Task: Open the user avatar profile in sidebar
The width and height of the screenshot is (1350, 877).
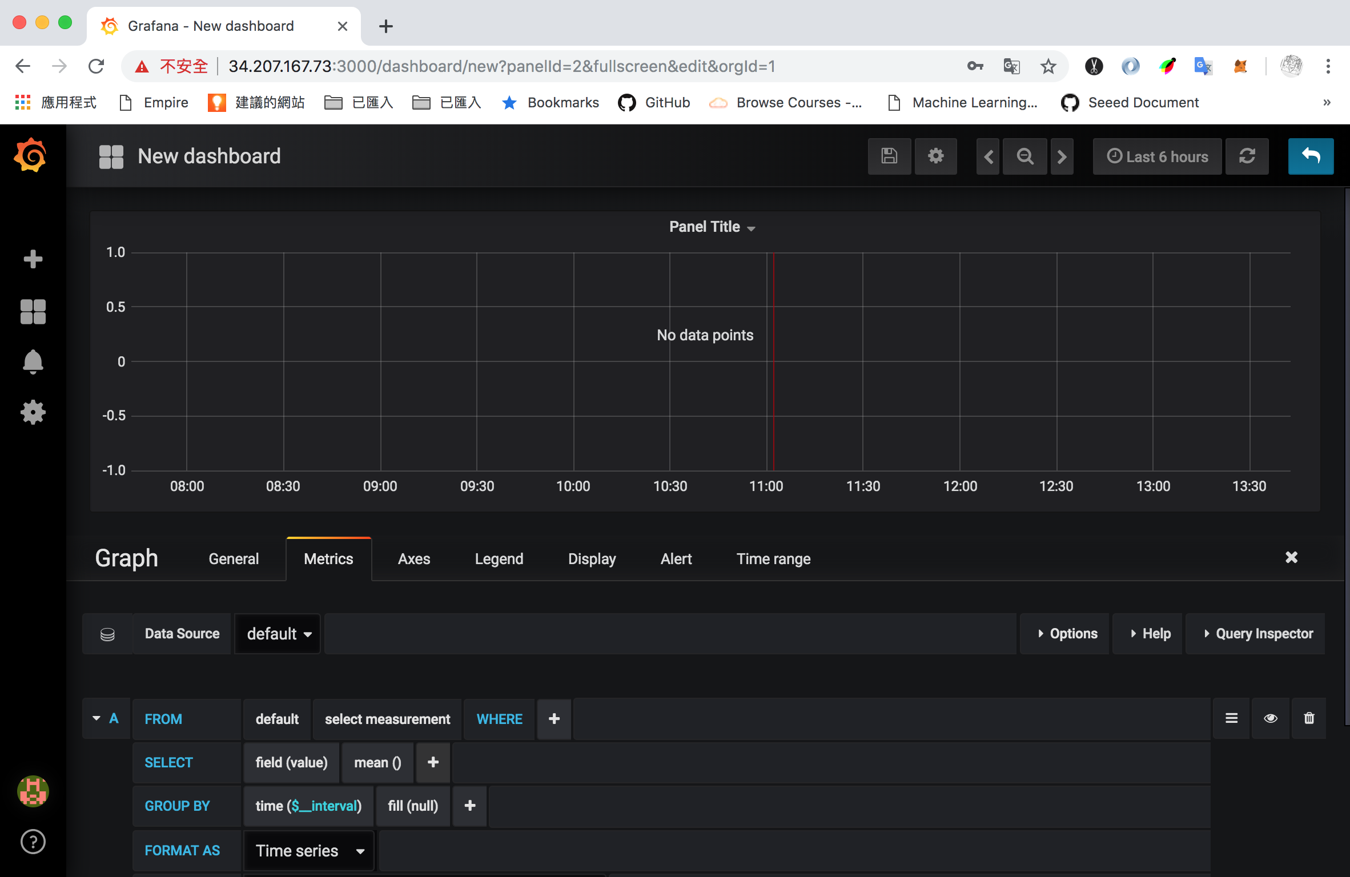Action: point(33,791)
